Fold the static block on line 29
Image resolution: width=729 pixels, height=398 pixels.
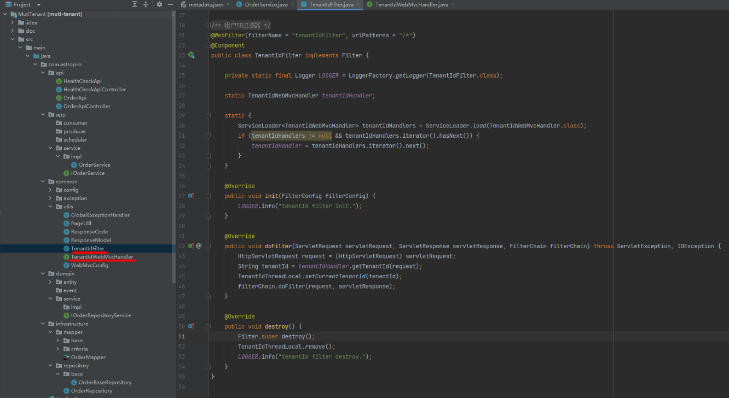[x=209, y=115]
